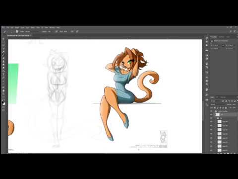Lock all icon in Layers lock row
The width and height of the screenshot is (238, 179).
point(226,108)
